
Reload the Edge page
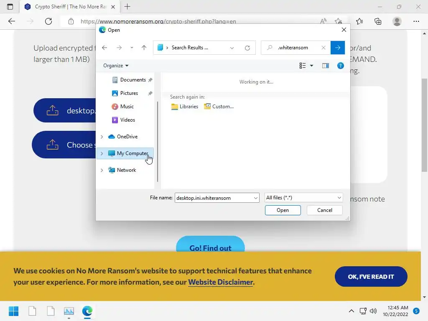point(48,21)
